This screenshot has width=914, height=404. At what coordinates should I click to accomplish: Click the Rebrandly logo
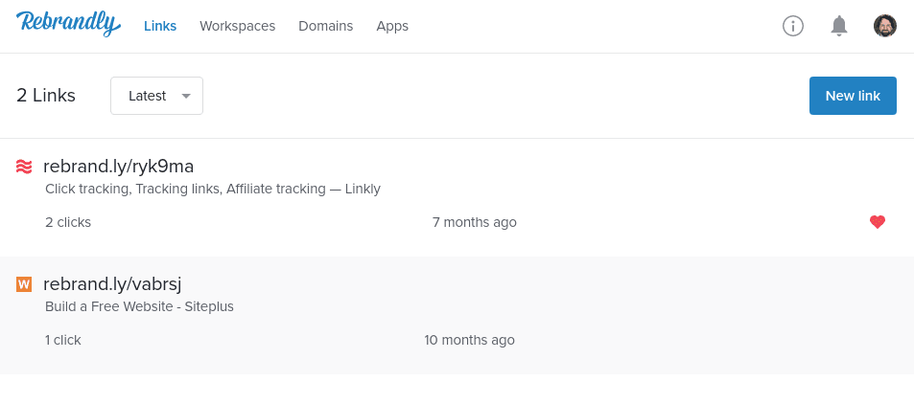[x=68, y=25]
